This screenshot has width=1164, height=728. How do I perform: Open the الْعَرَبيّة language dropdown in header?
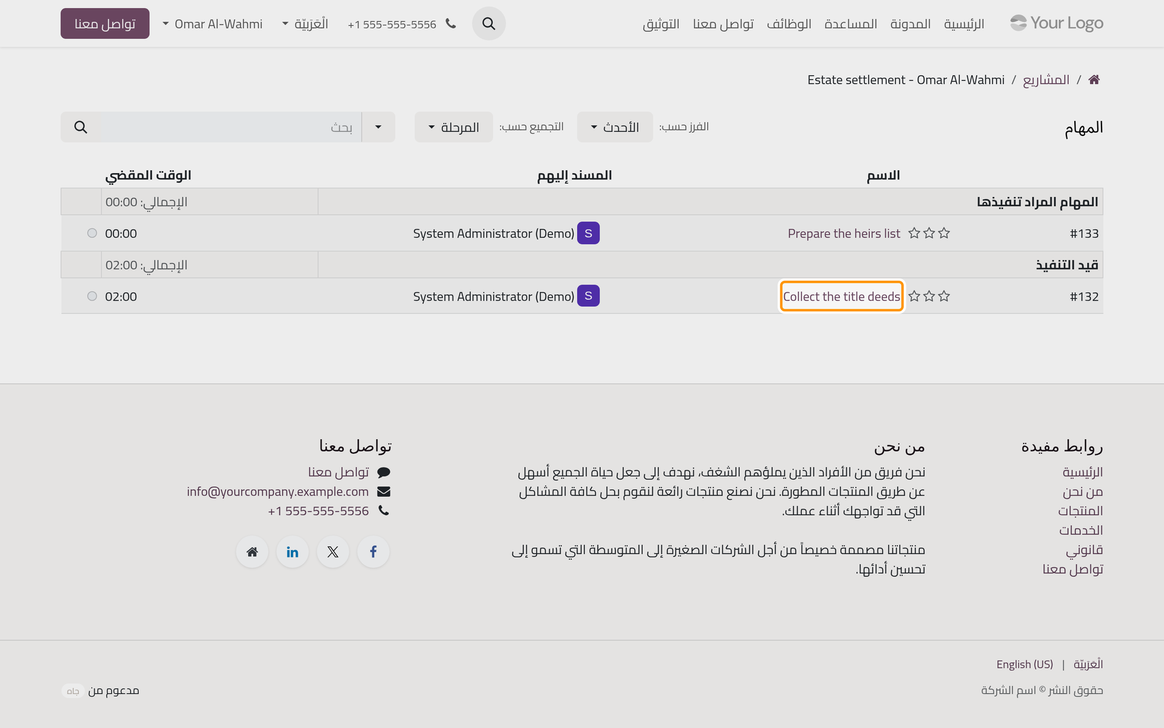click(306, 24)
